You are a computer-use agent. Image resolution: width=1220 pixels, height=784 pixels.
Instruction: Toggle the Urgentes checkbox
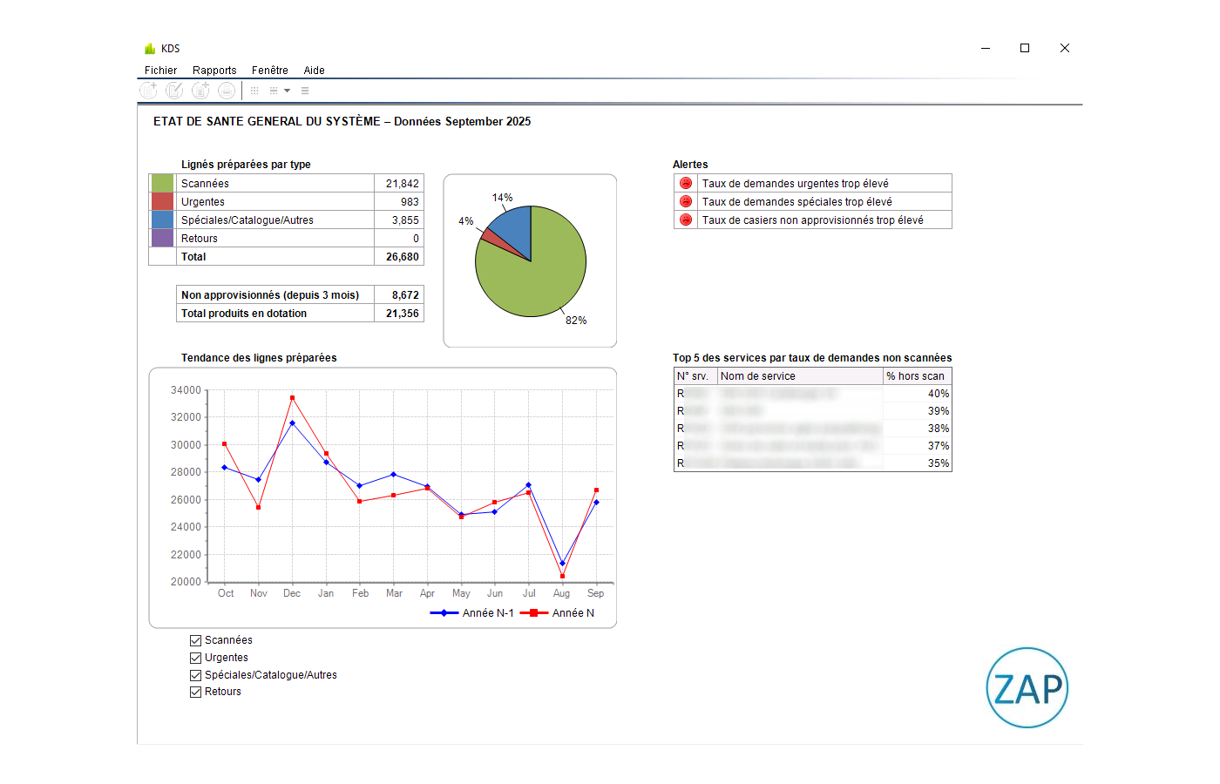196,658
